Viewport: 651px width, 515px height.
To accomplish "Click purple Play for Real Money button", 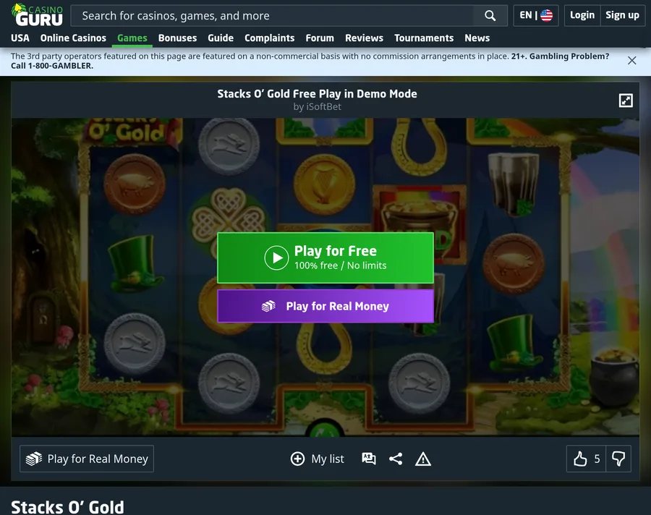I will point(325,306).
